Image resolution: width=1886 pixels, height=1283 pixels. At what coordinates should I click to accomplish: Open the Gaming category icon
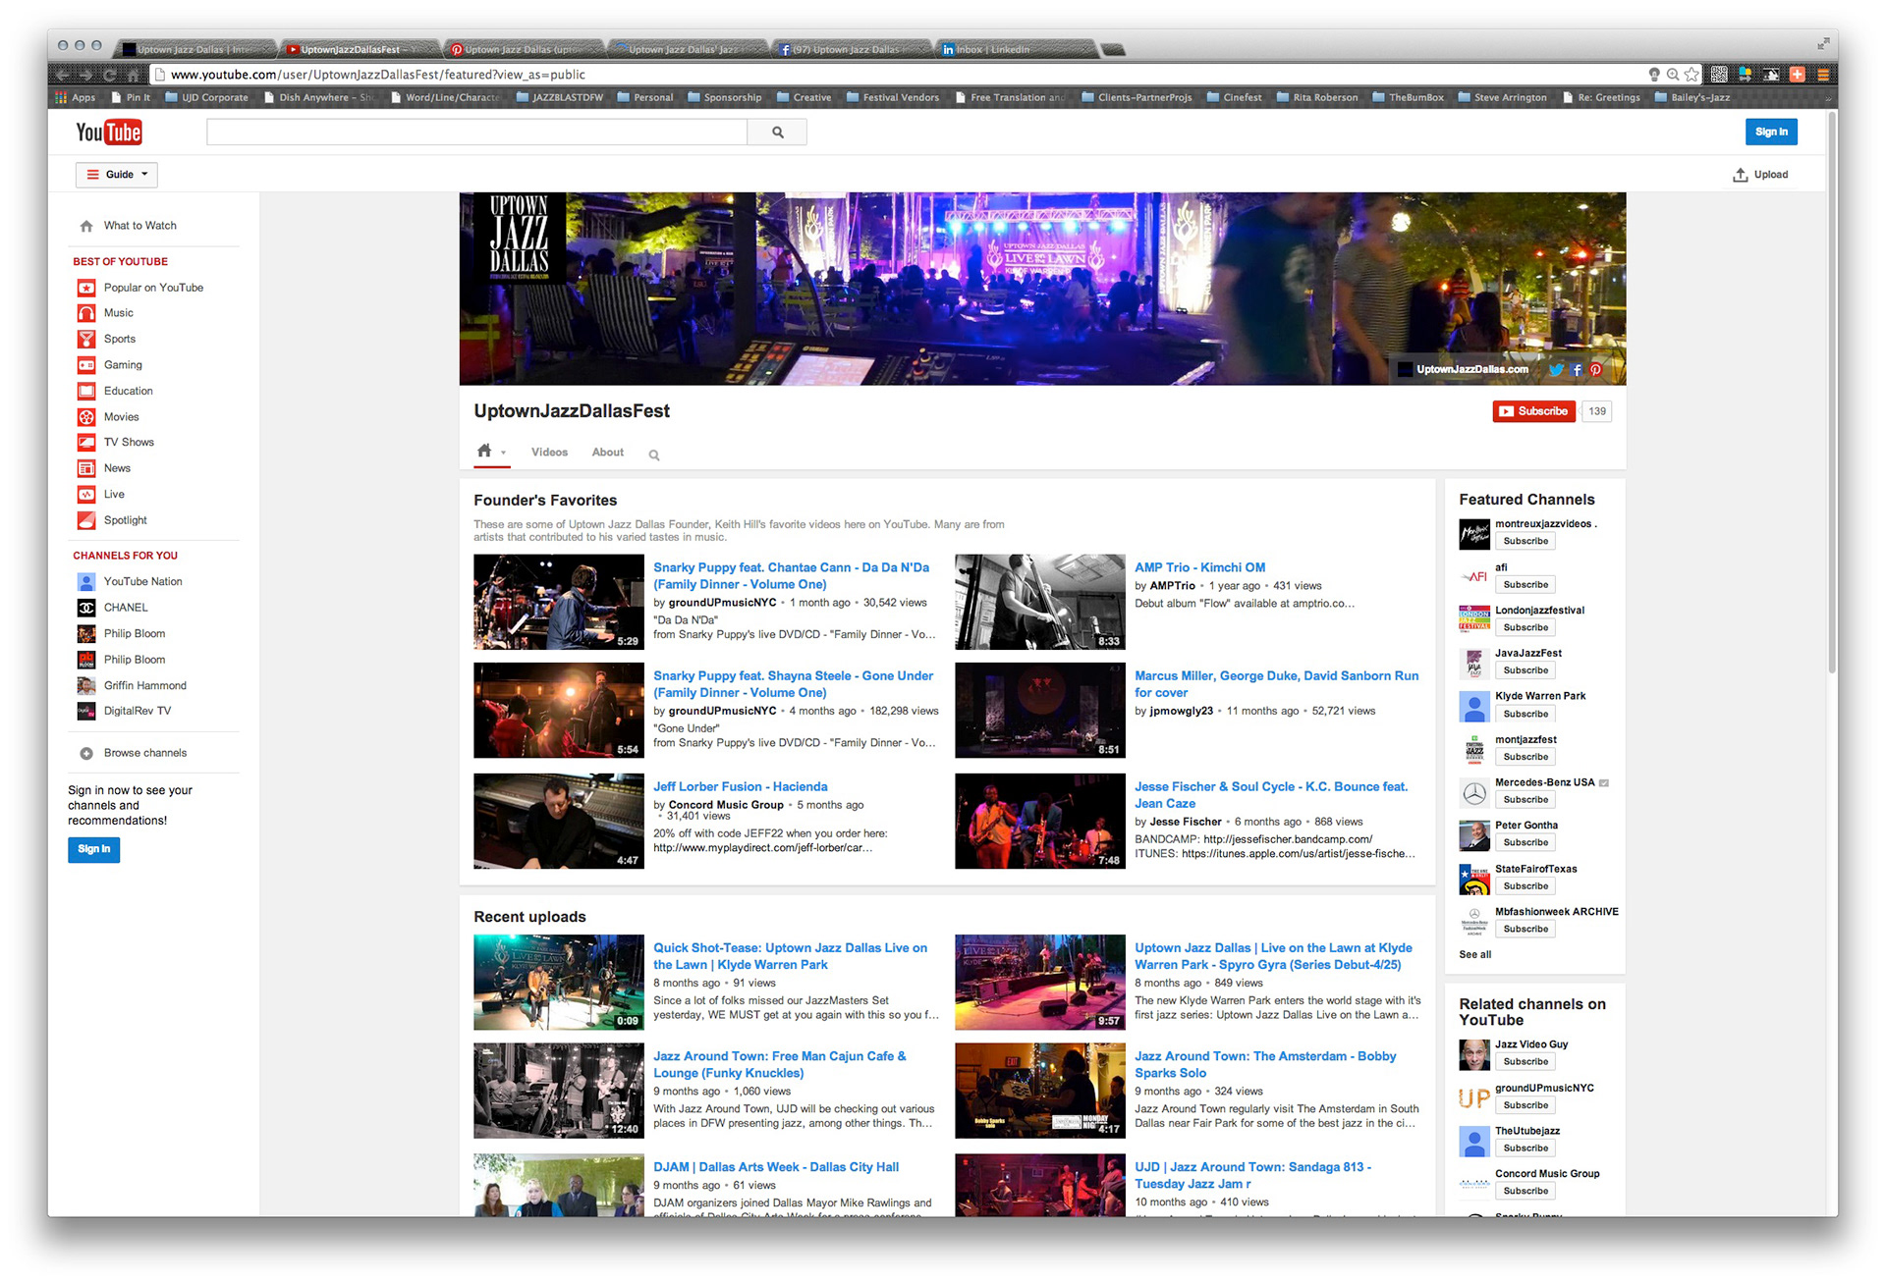[x=86, y=365]
